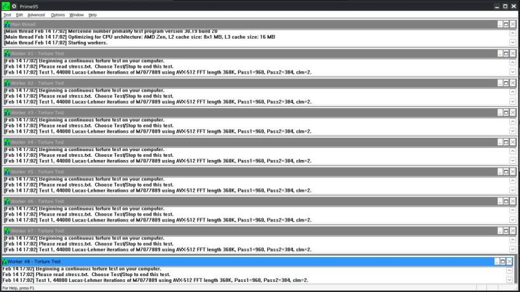The image size is (520, 292).
Task: Close the Worker #3 child window
Action: [x=513, y=112]
